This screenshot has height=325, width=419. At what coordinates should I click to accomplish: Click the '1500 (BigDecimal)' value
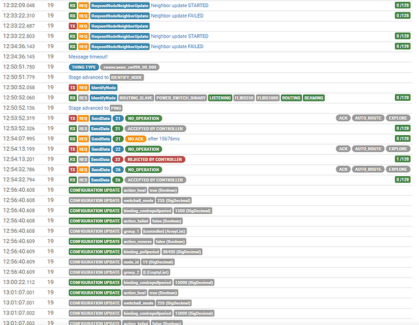[x=193, y=211]
